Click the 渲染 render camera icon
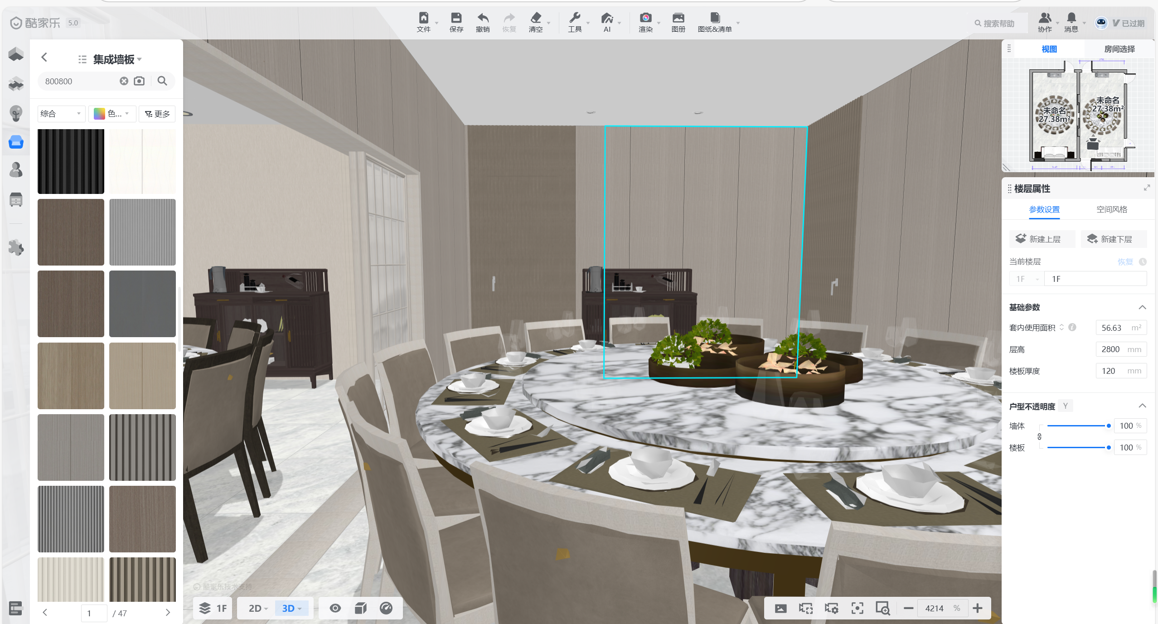Viewport: 1158px width, 624px height. click(x=645, y=18)
